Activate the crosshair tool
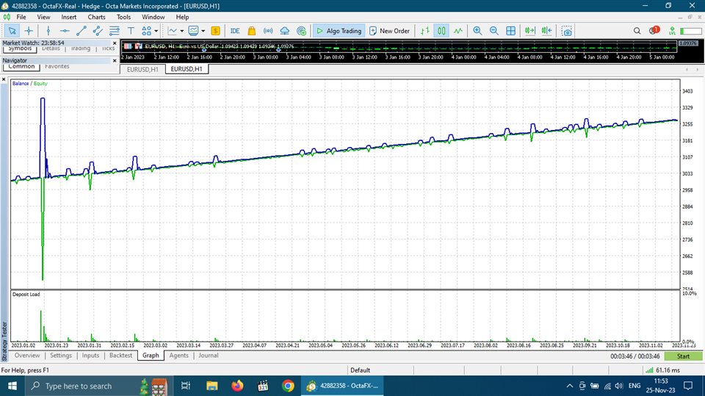This screenshot has width=705, height=396. 29,31
